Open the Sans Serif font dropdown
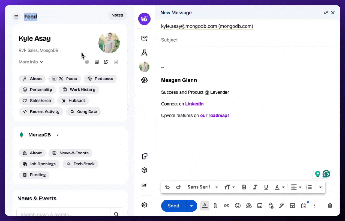Image resolution: width=345 pixels, height=221 pixels. click(203, 187)
